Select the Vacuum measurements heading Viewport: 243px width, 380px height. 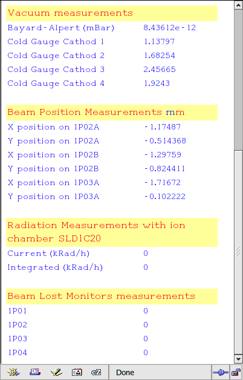[x=70, y=13]
